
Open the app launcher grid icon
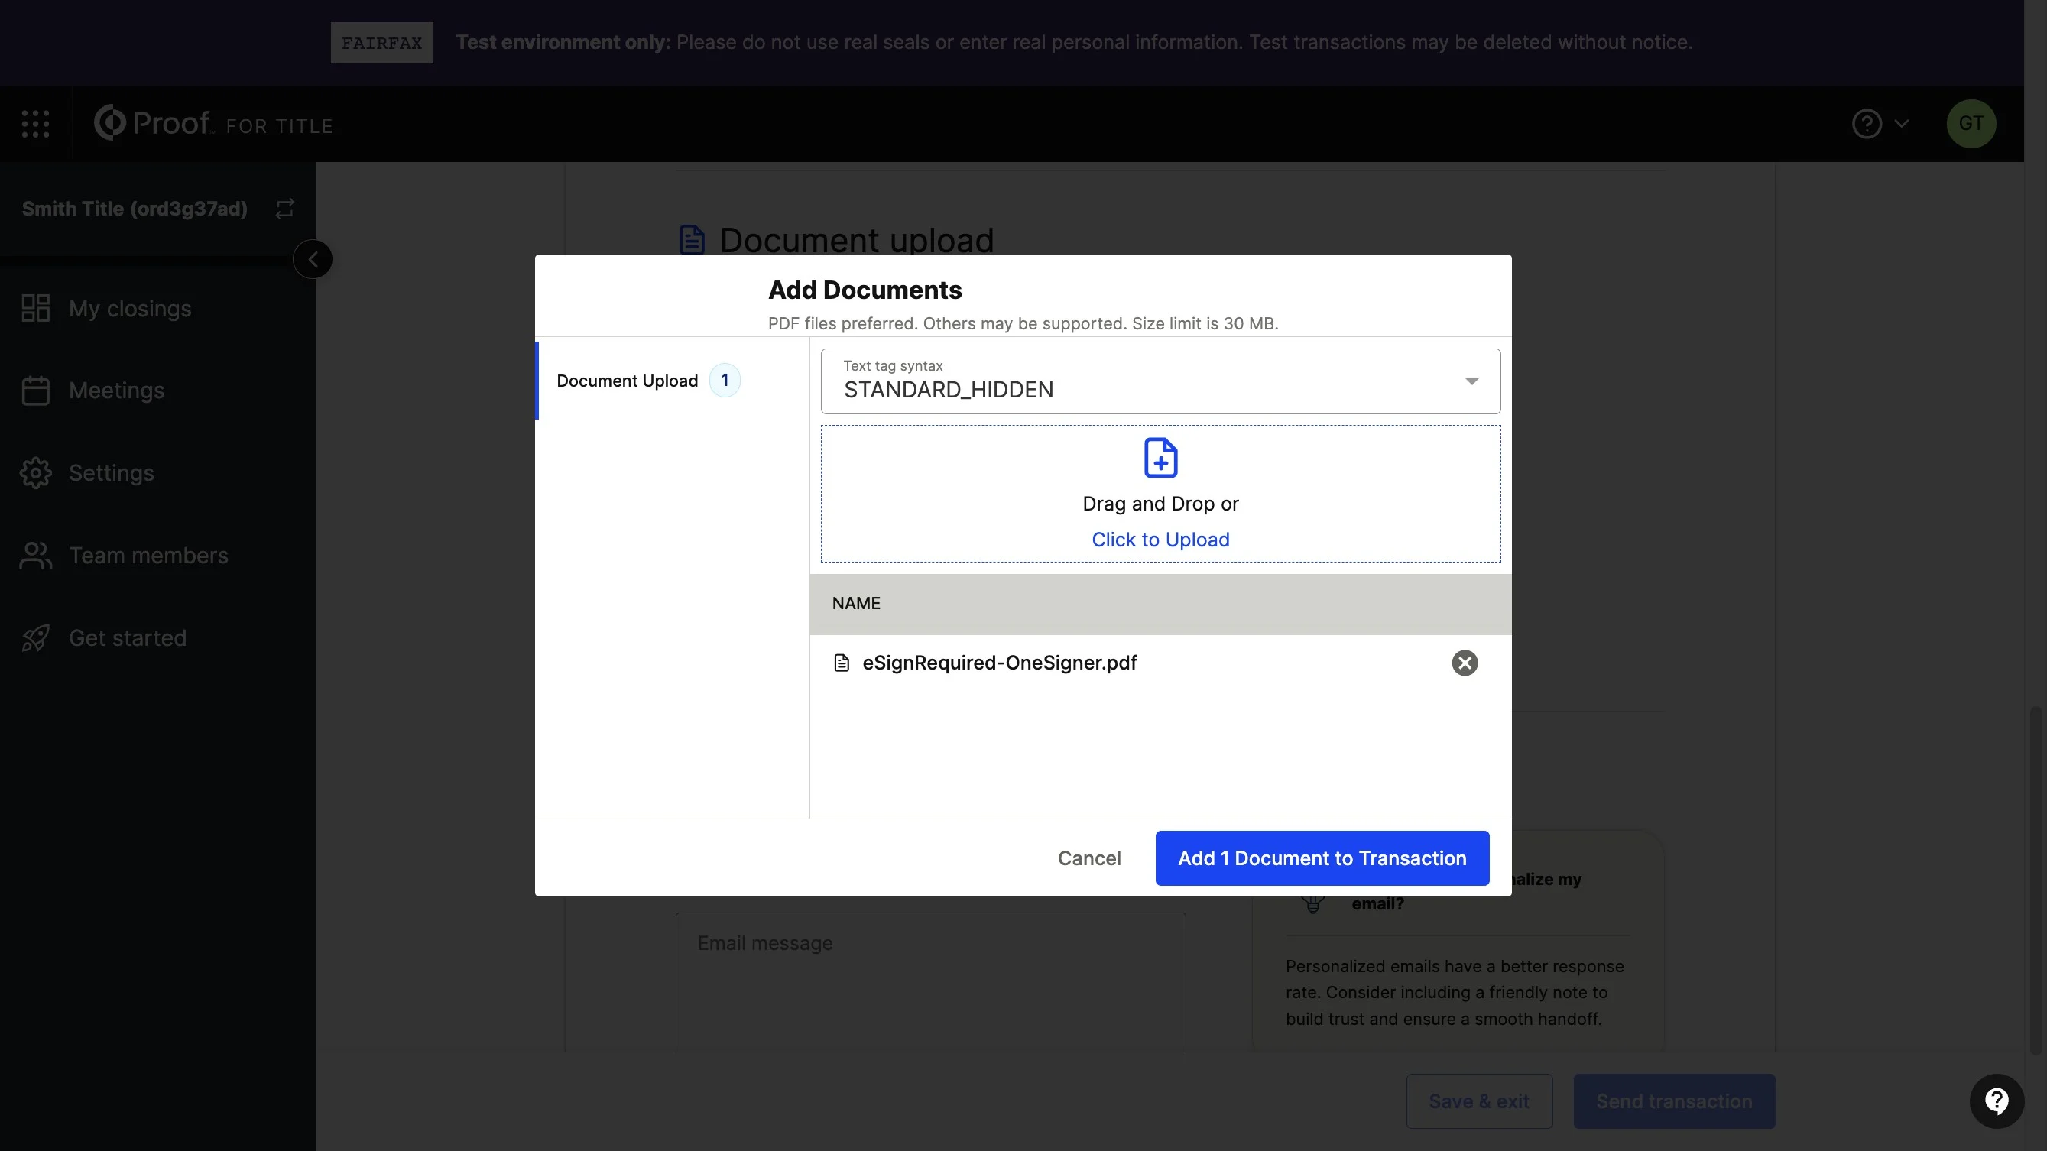35,124
